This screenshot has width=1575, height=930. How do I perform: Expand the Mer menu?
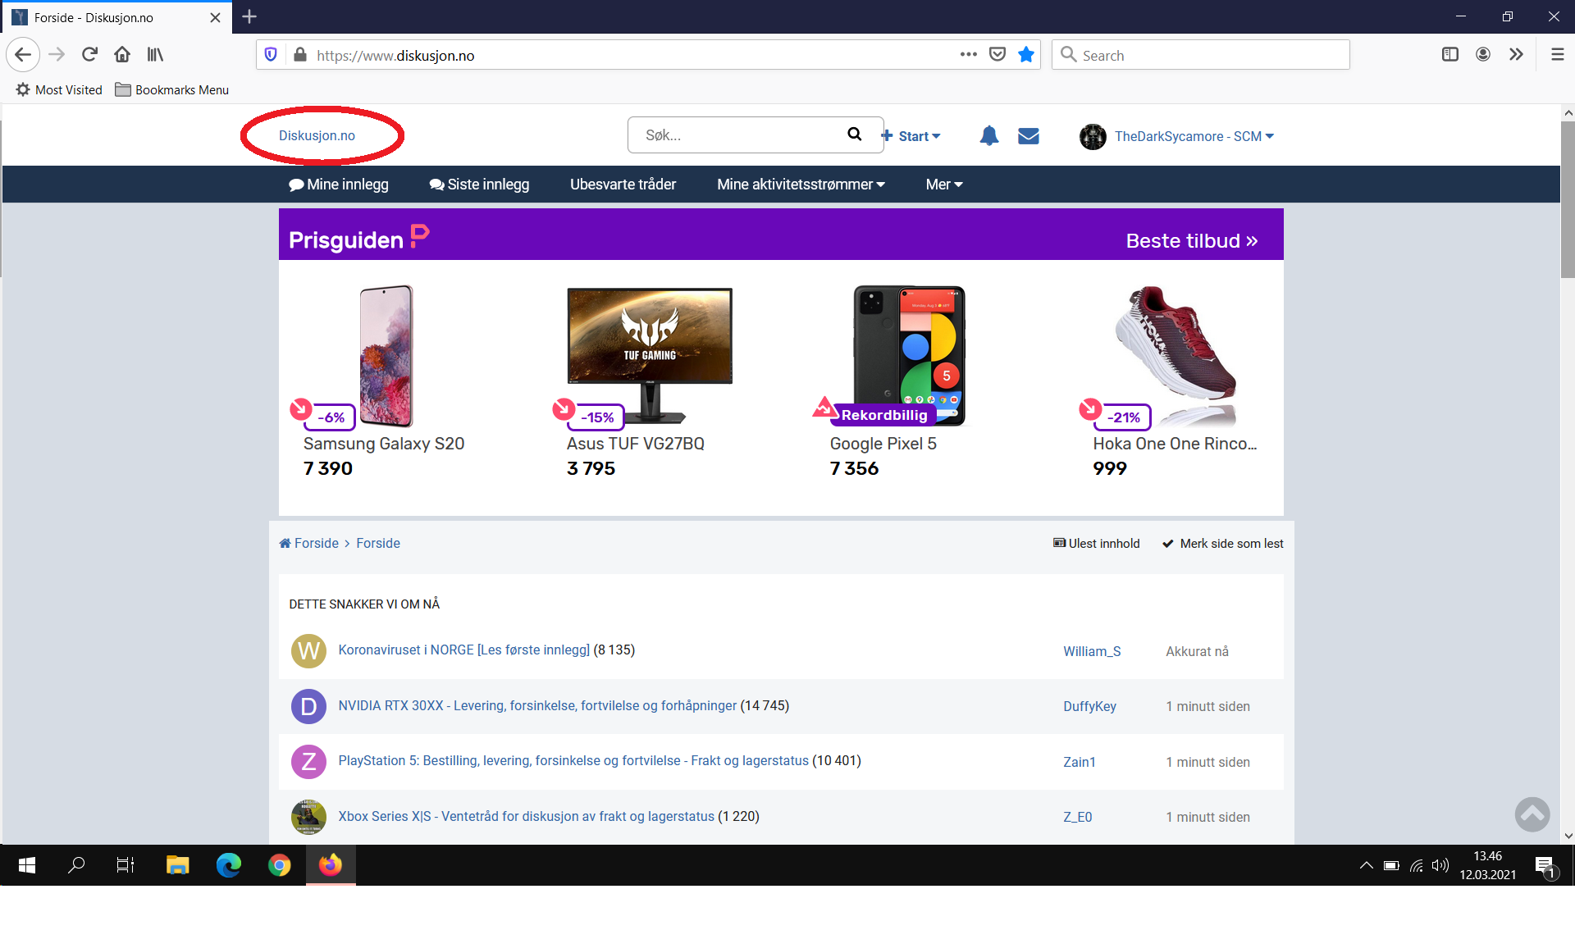[x=944, y=185]
